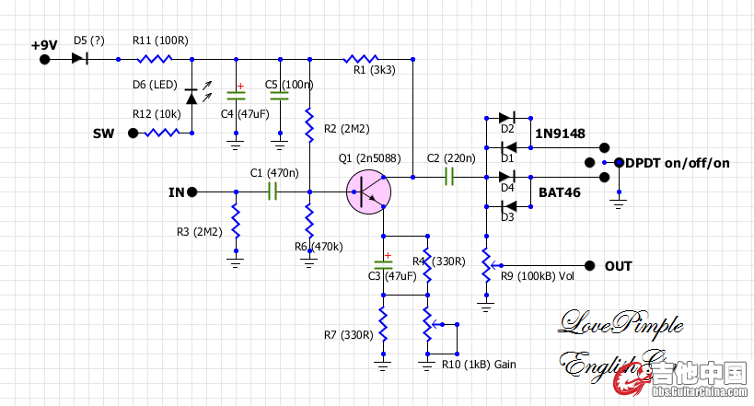Click the D3 diode symbol
The image size is (754, 406).
(508, 207)
